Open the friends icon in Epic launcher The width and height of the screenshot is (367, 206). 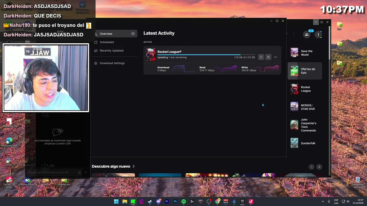pyautogui.click(x=307, y=34)
